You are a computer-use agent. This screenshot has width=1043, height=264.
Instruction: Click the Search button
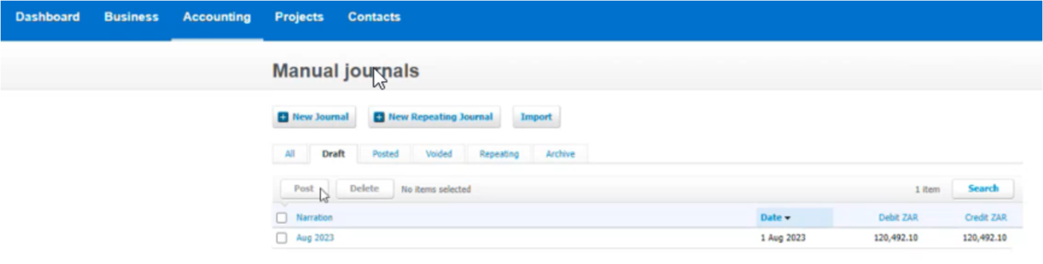tap(983, 189)
